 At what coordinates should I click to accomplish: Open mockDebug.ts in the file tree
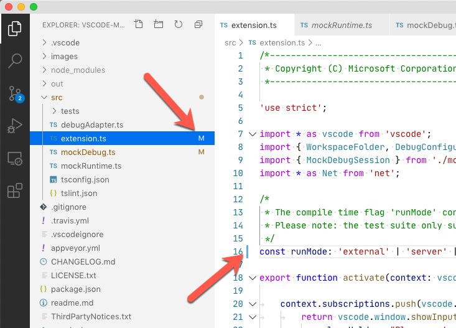(122, 152)
